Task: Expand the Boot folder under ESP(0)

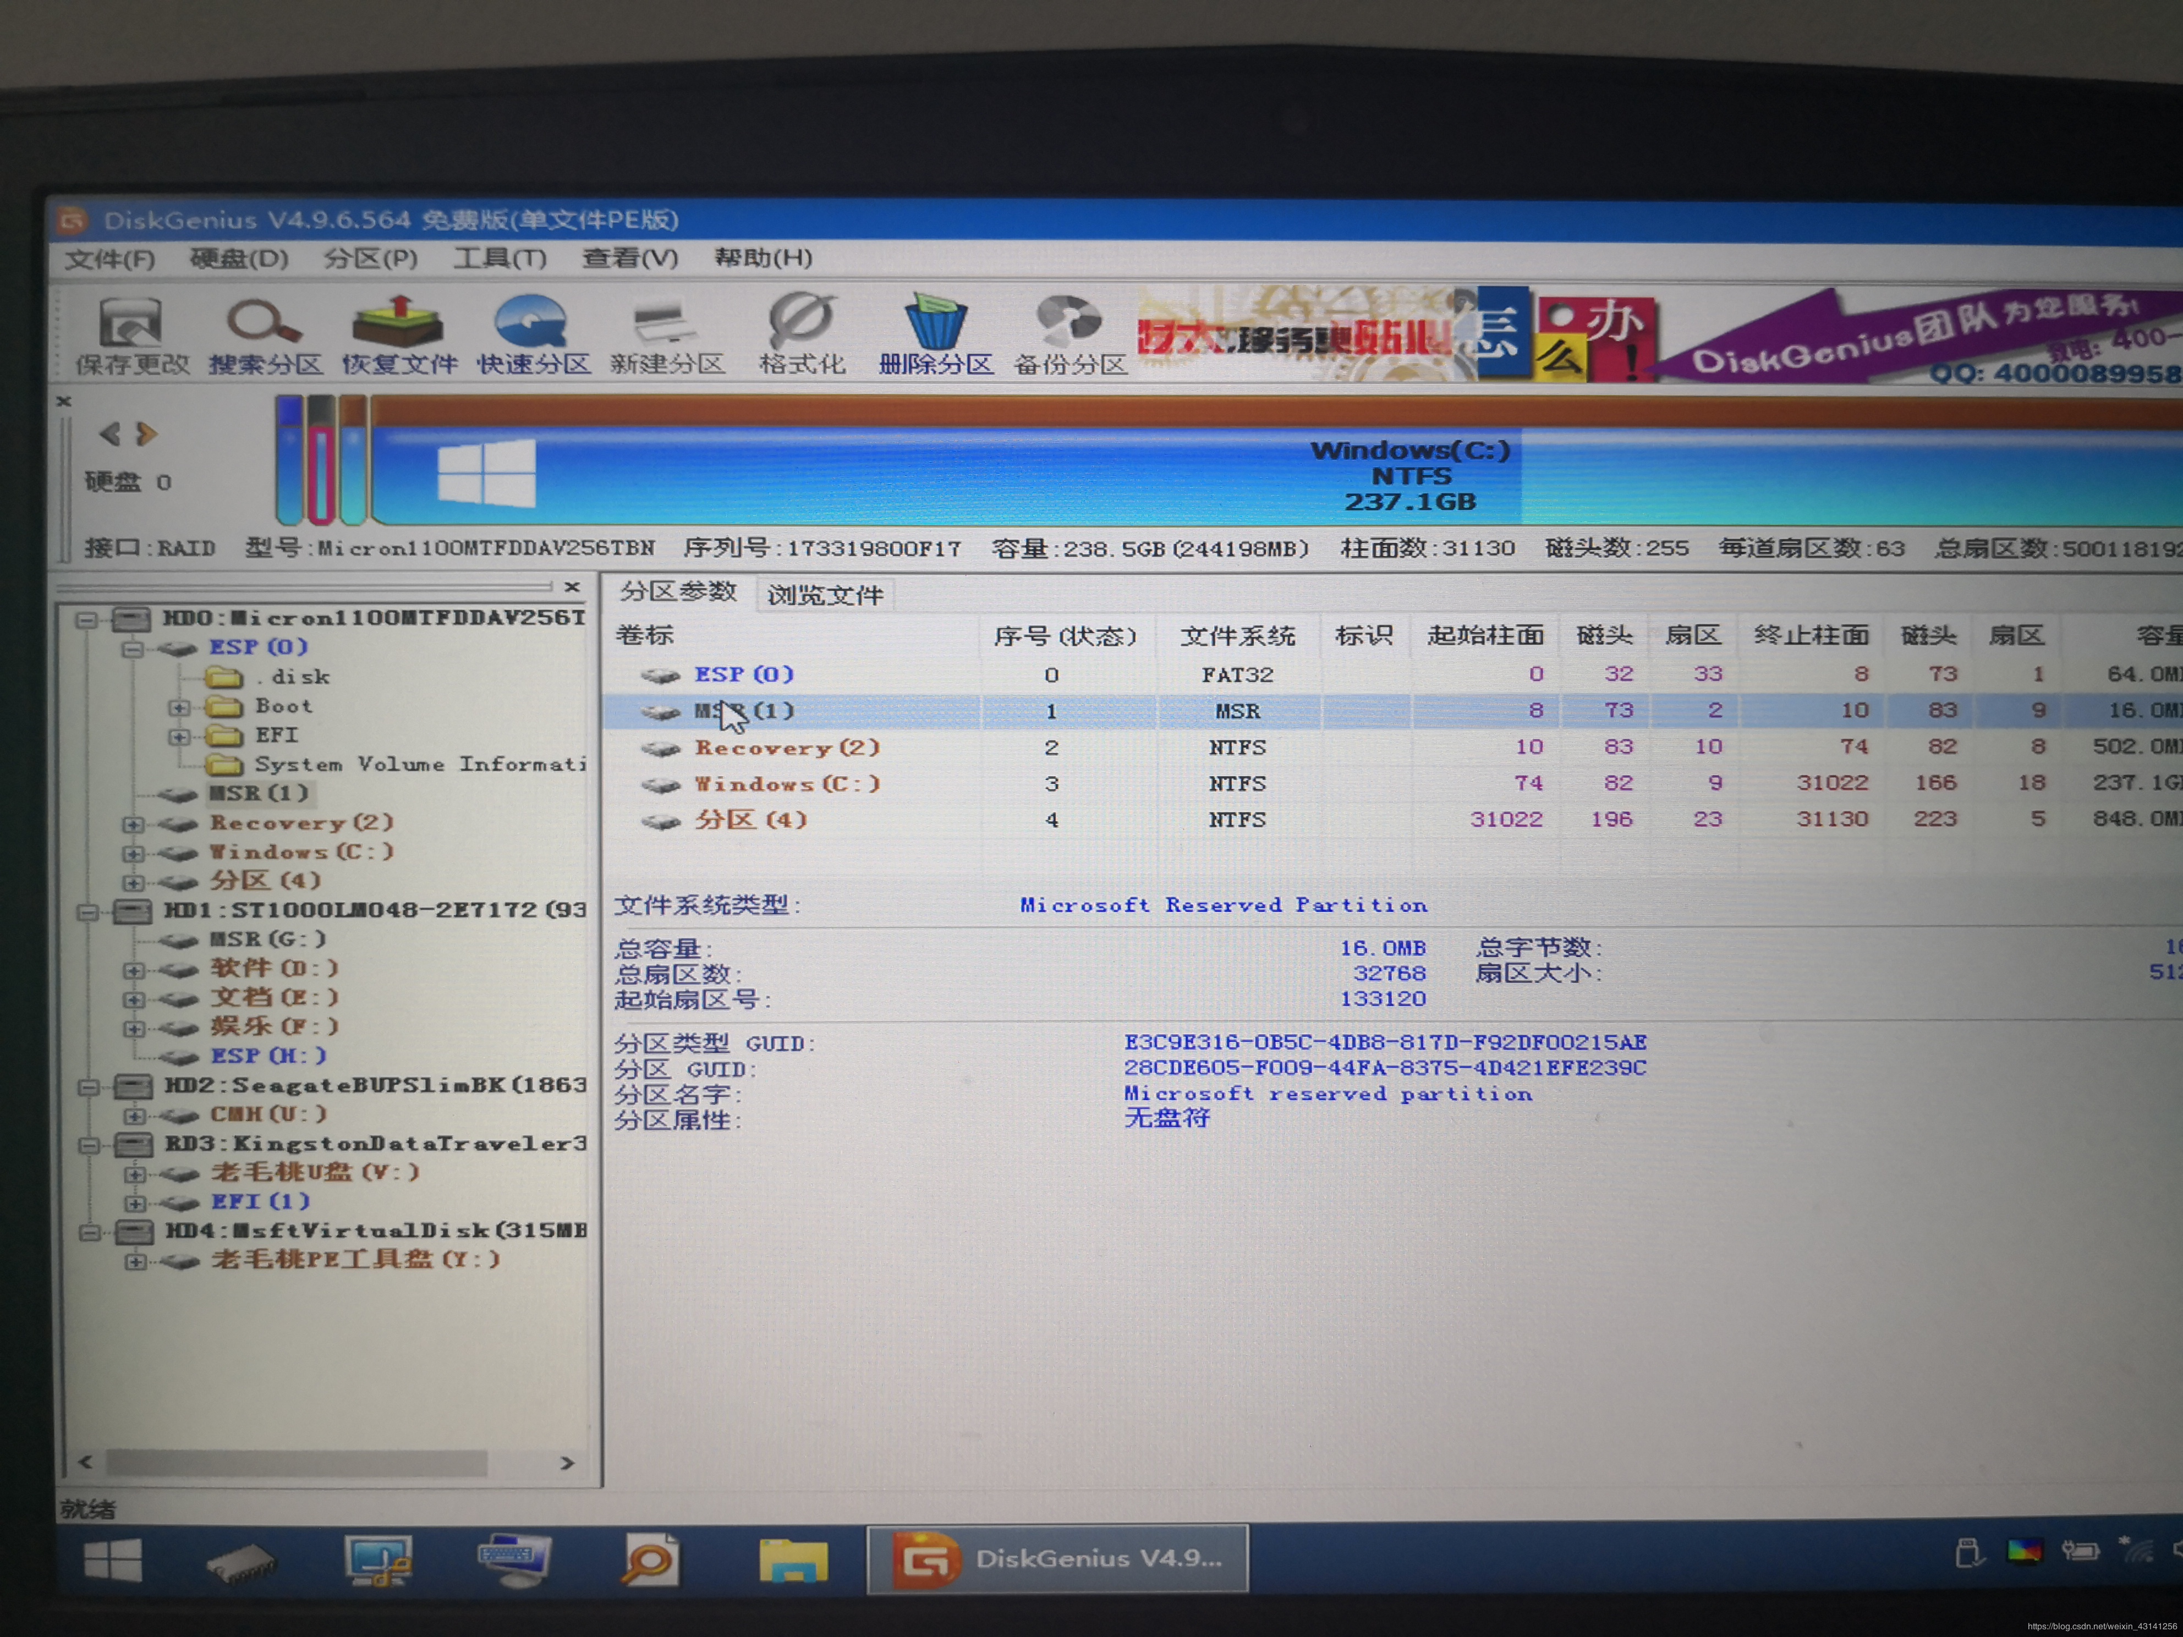Action: [179, 707]
